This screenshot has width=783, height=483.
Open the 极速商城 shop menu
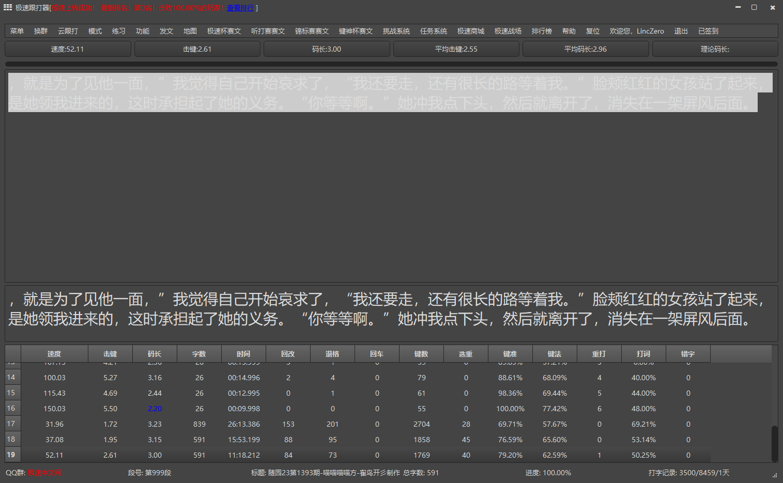point(471,31)
